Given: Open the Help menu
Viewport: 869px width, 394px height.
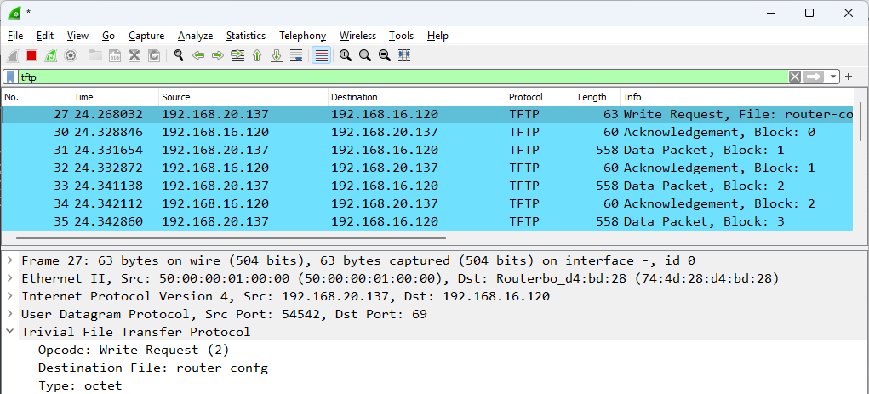Looking at the screenshot, I should [x=437, y=36].
